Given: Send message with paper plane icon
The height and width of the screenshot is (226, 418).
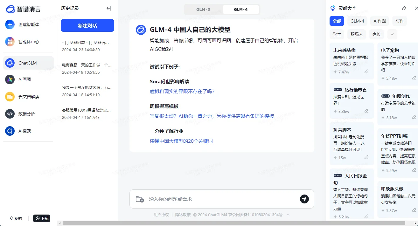Looking at the screenshot, I should coord(304,199).
